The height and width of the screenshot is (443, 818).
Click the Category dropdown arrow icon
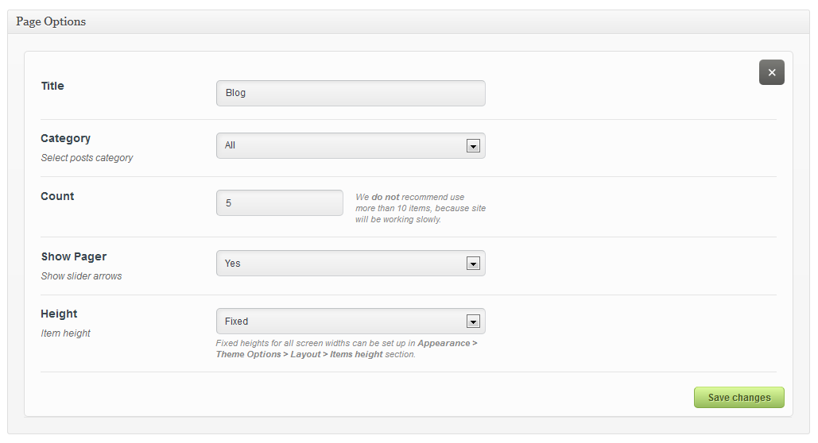click(x=473, y=146)
